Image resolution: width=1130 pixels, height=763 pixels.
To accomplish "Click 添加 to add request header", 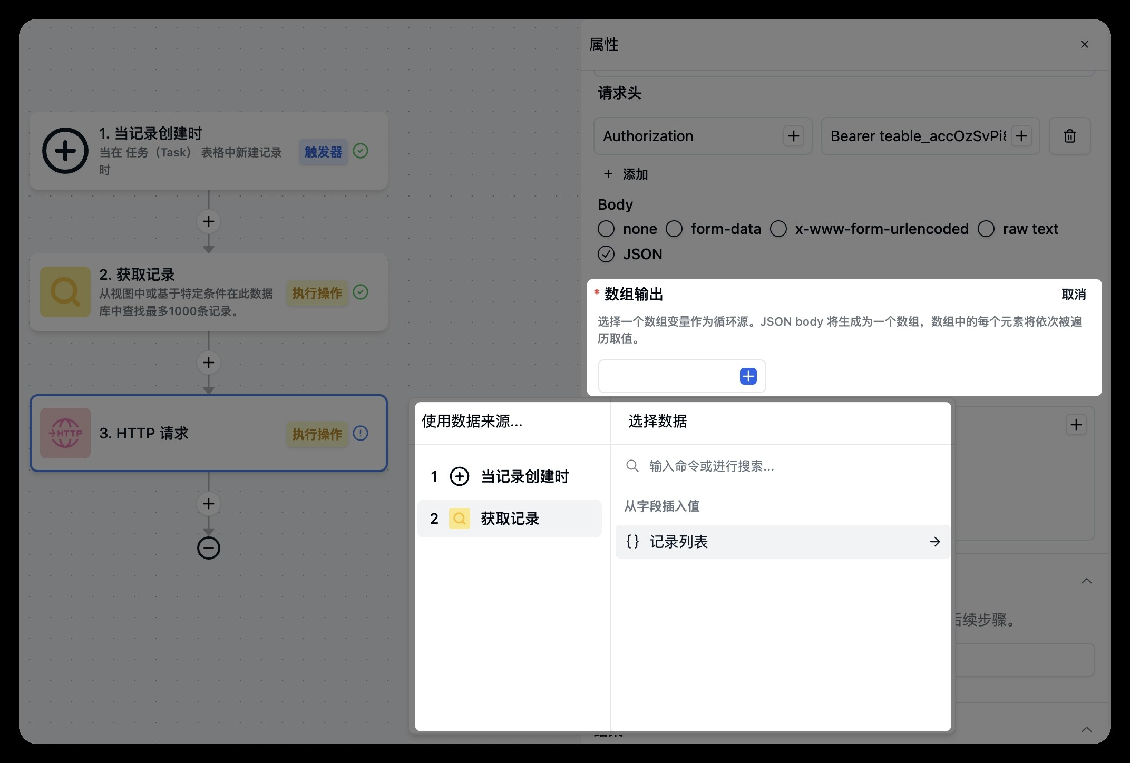I will click(626, 174).
